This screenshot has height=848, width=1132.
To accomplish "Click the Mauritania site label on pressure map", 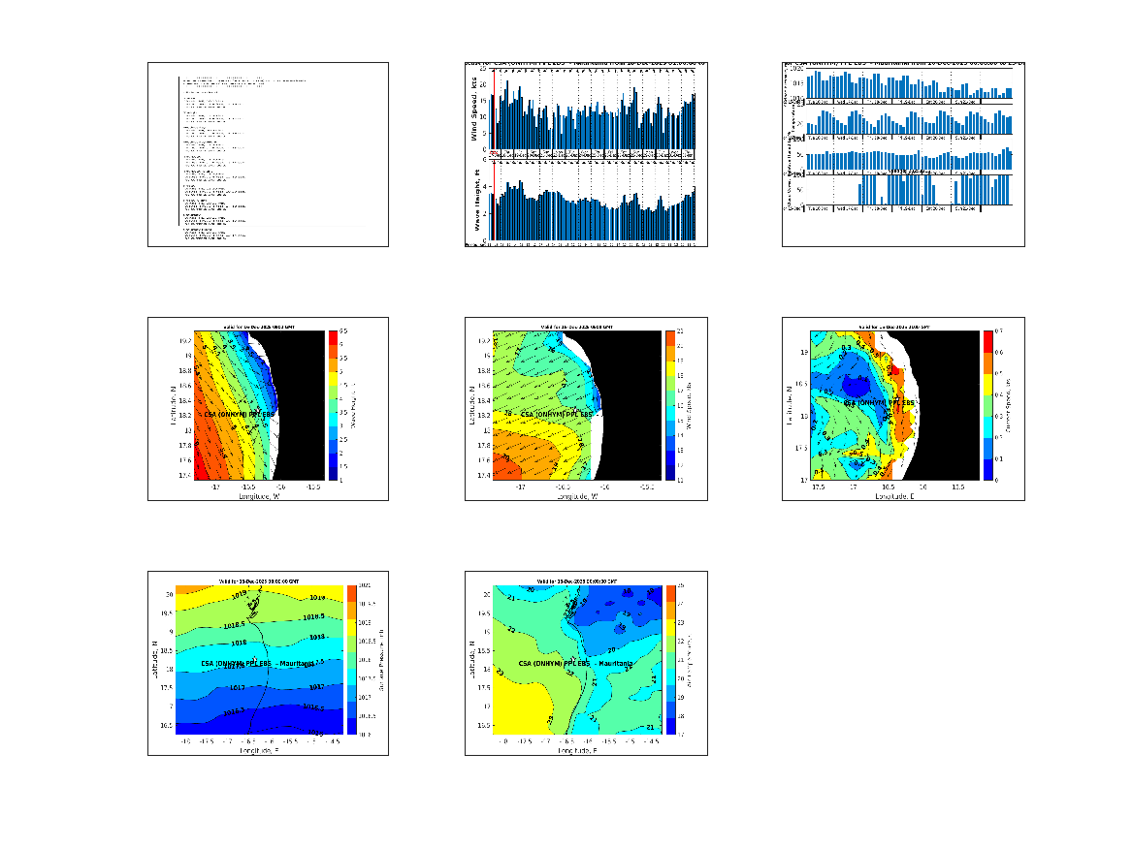I will (x=258, y=663).
